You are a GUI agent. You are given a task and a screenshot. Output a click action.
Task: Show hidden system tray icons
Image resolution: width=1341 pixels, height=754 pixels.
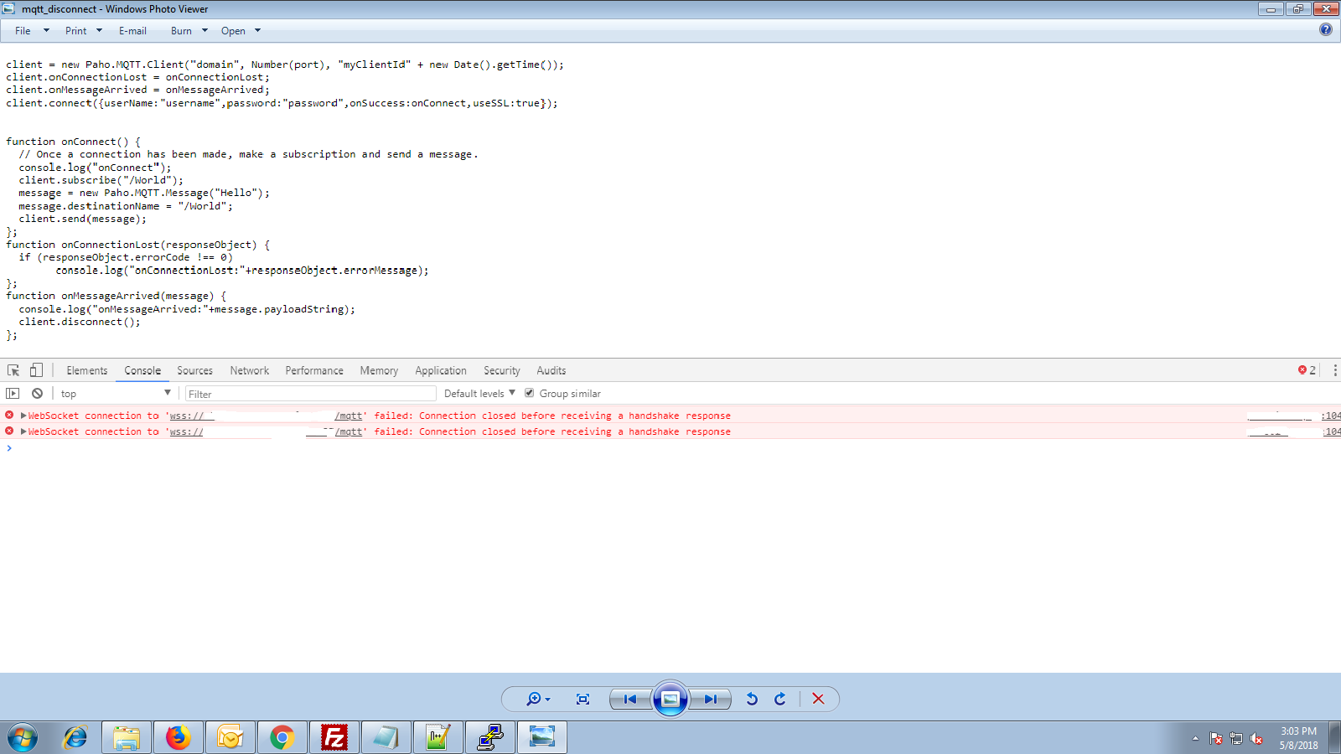pos(1195,738)
